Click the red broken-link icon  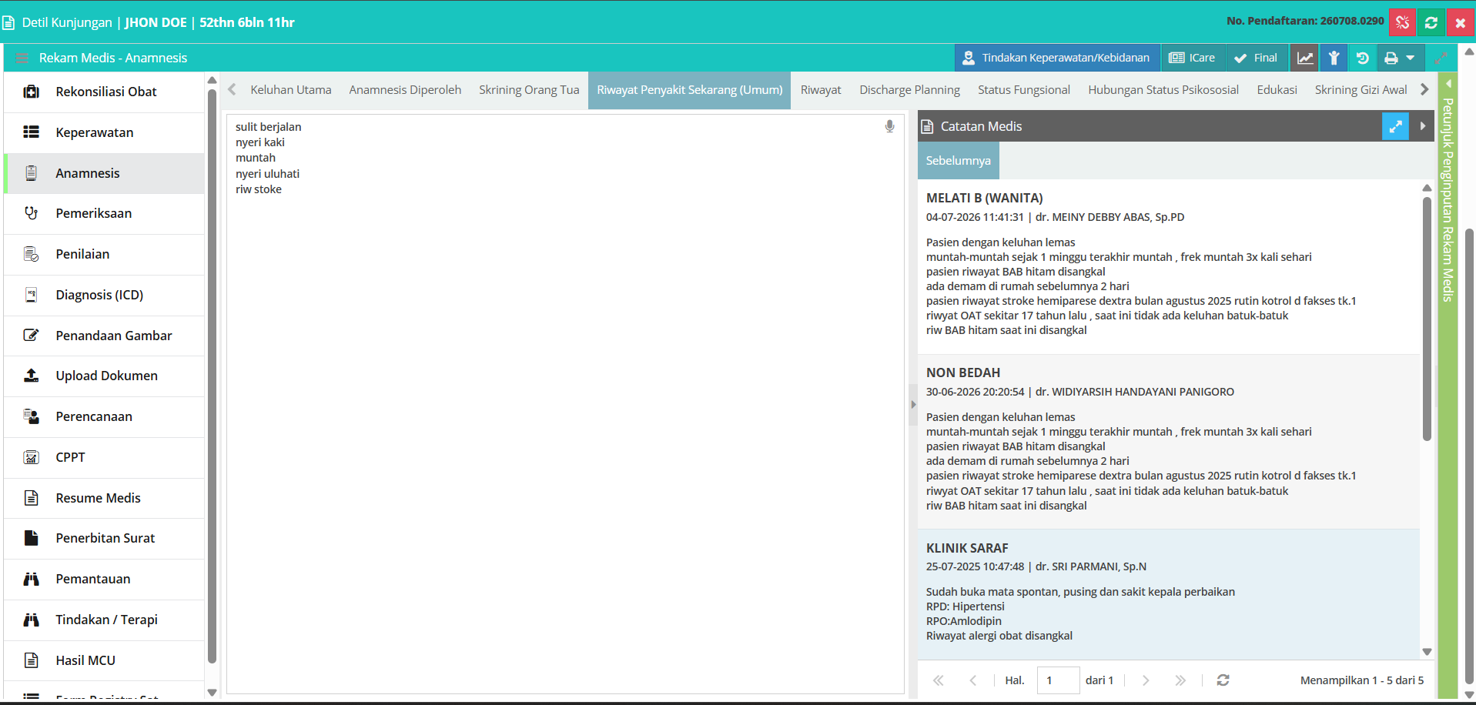[1402, 22]
